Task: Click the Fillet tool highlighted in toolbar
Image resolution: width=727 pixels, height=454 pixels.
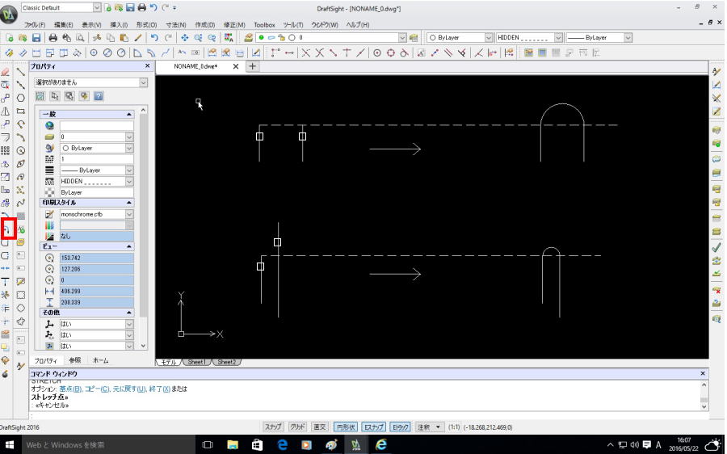Action: [x=8, y=229]
